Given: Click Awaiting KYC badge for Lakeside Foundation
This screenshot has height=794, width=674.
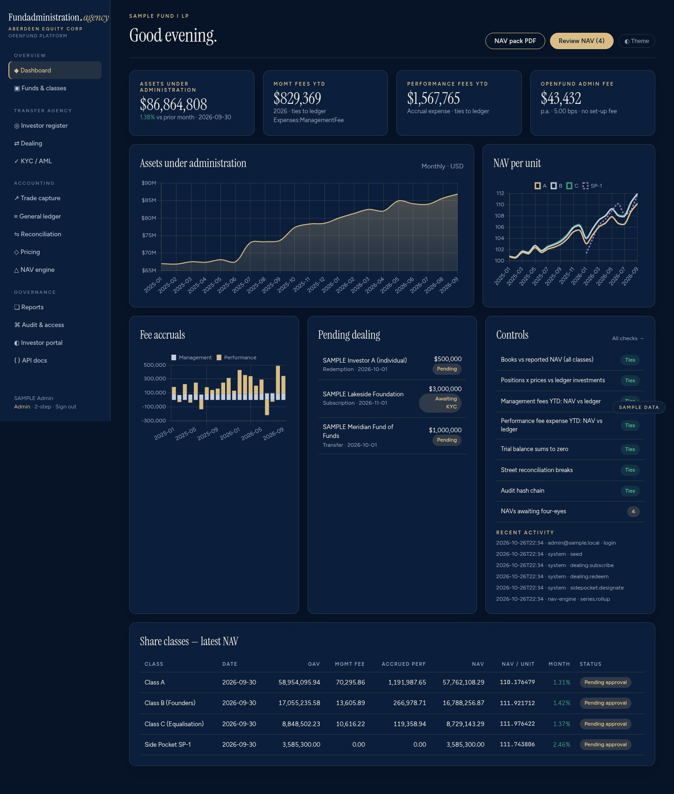Looking at the screenshot, I should pyautogui.click(x=440, y=403).
